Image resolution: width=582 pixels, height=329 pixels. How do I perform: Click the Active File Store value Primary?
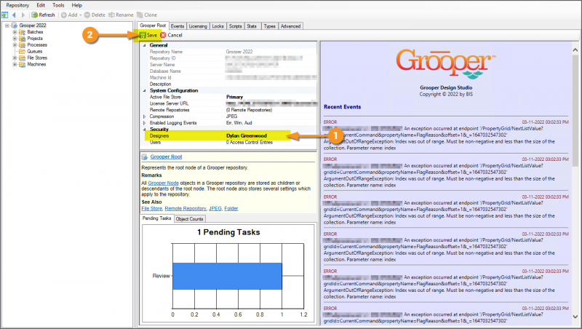coord(234,97)
